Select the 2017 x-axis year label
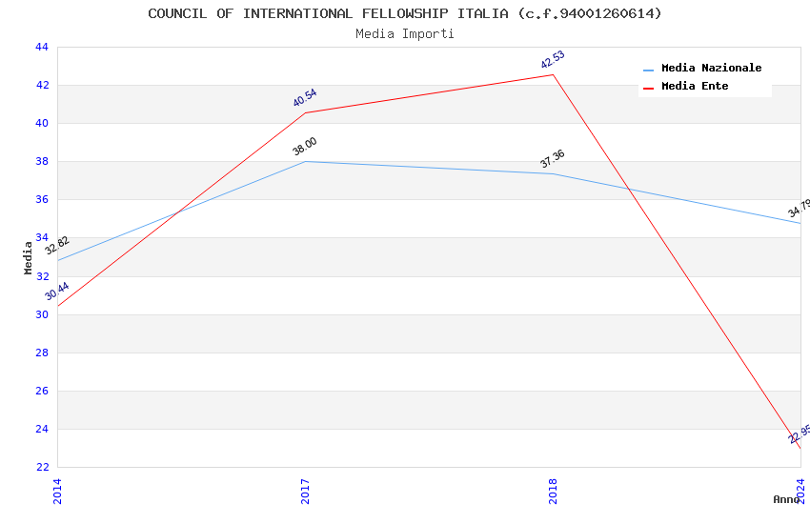 coord(305,491)
